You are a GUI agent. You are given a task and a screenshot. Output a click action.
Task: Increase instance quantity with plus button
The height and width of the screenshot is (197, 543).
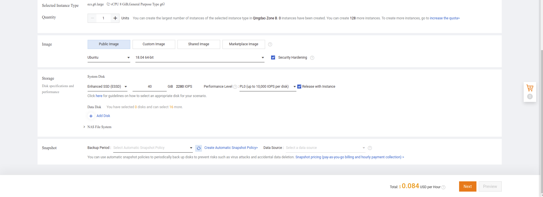(x=115, y=18)
